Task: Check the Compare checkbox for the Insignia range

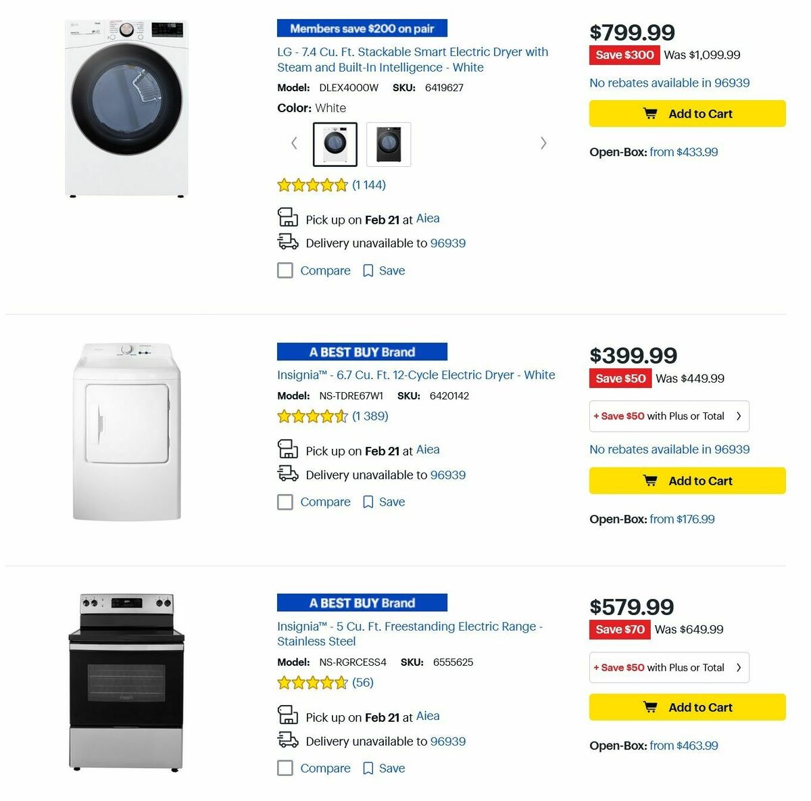Action: pos(285,768)
